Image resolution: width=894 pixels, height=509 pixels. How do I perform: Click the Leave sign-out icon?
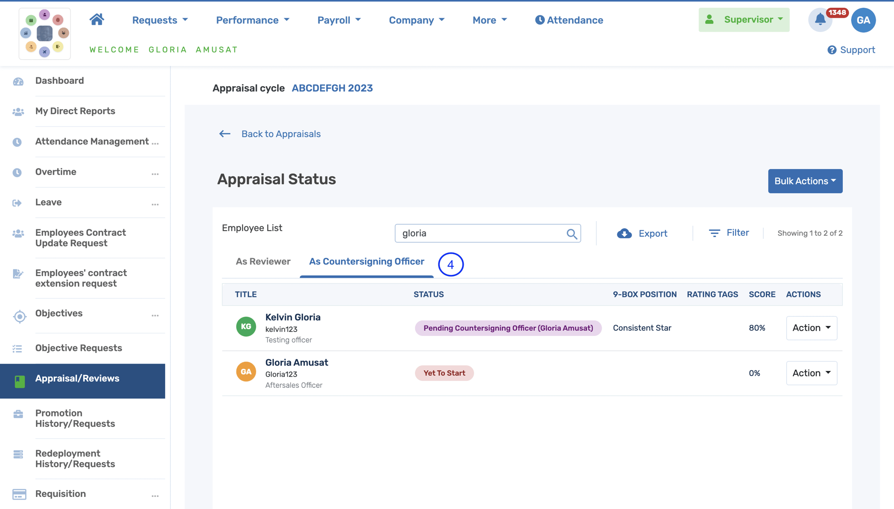(18, 203)
